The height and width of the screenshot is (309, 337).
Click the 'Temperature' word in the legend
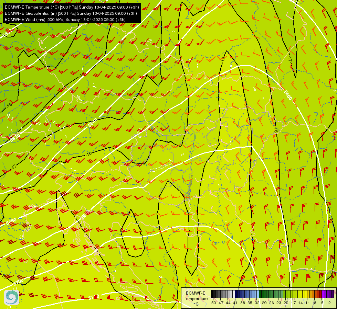tap(196, 298)
